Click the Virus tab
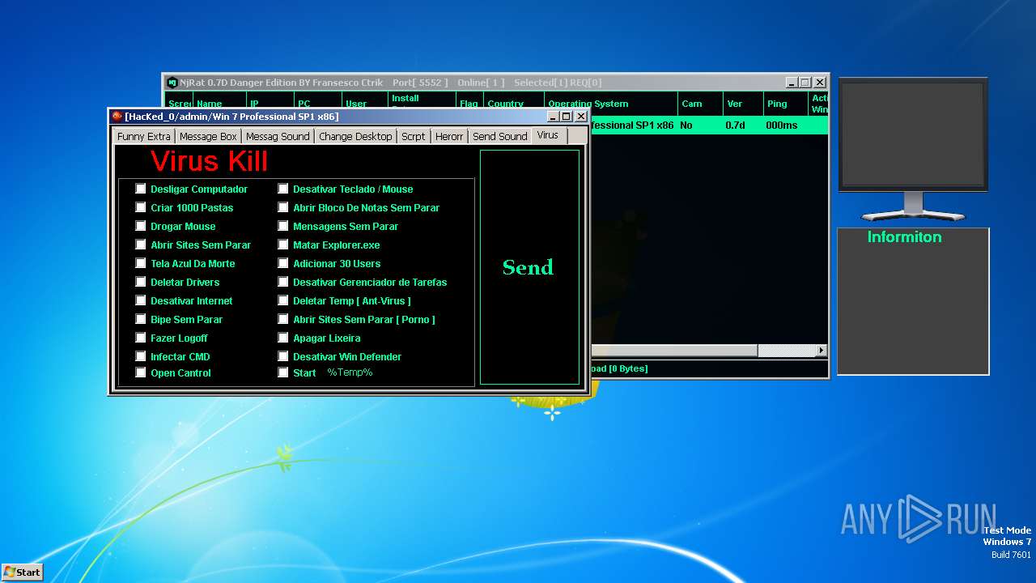The height and width of the screenshot is (583, 1036). coord(548,135)
